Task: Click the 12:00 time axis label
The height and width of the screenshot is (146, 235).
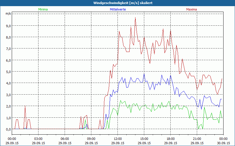Action: pos(118,139)
